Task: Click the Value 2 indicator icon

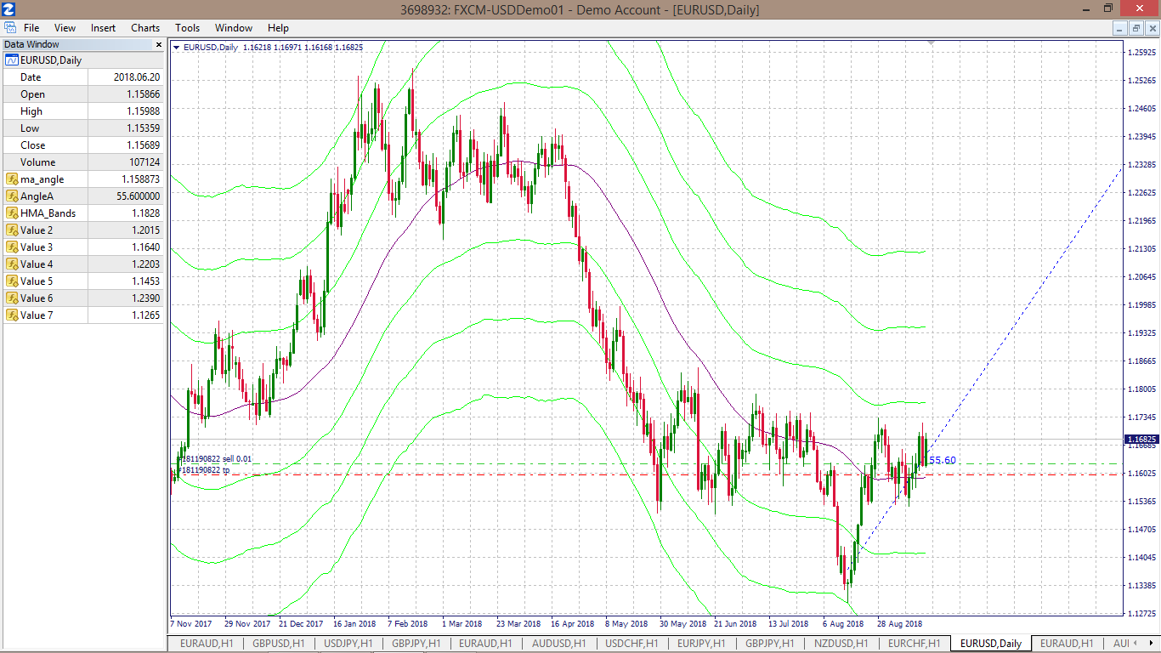Action: point(12,230)
